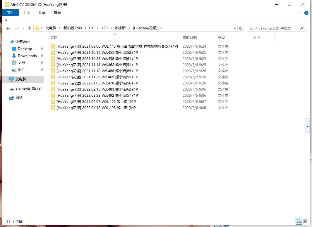Select Downloads in quick access

pyautogui.click(x=27, y=56)
